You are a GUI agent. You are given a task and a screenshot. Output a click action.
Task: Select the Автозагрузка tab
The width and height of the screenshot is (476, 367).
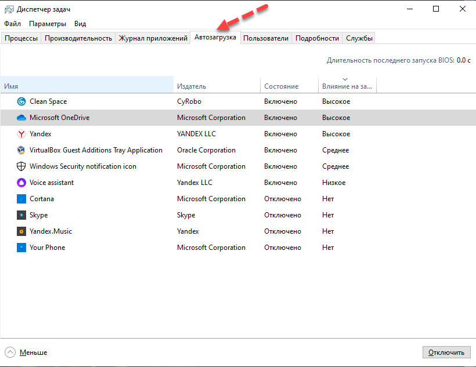click(x=215, y=37)
